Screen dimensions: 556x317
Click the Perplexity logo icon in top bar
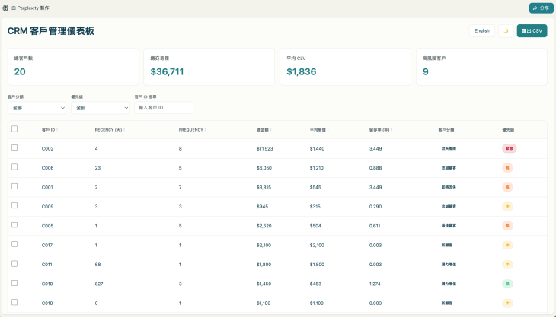click(6, 8)
